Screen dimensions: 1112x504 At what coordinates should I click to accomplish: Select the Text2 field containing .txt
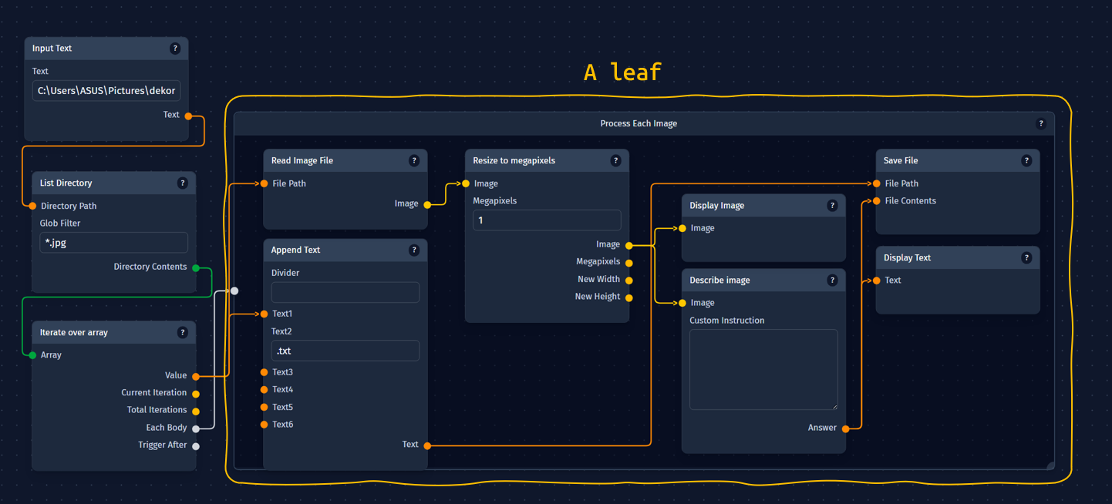tap(345, 351)
